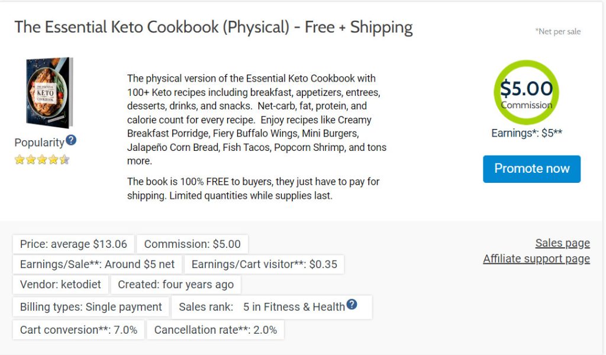Open the Affiliate support page link
Screen dimensions: 606x355
[x=536, y=259]
